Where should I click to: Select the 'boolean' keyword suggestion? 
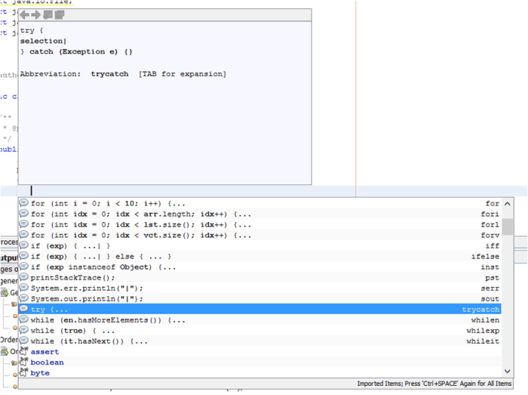(47, 363)
